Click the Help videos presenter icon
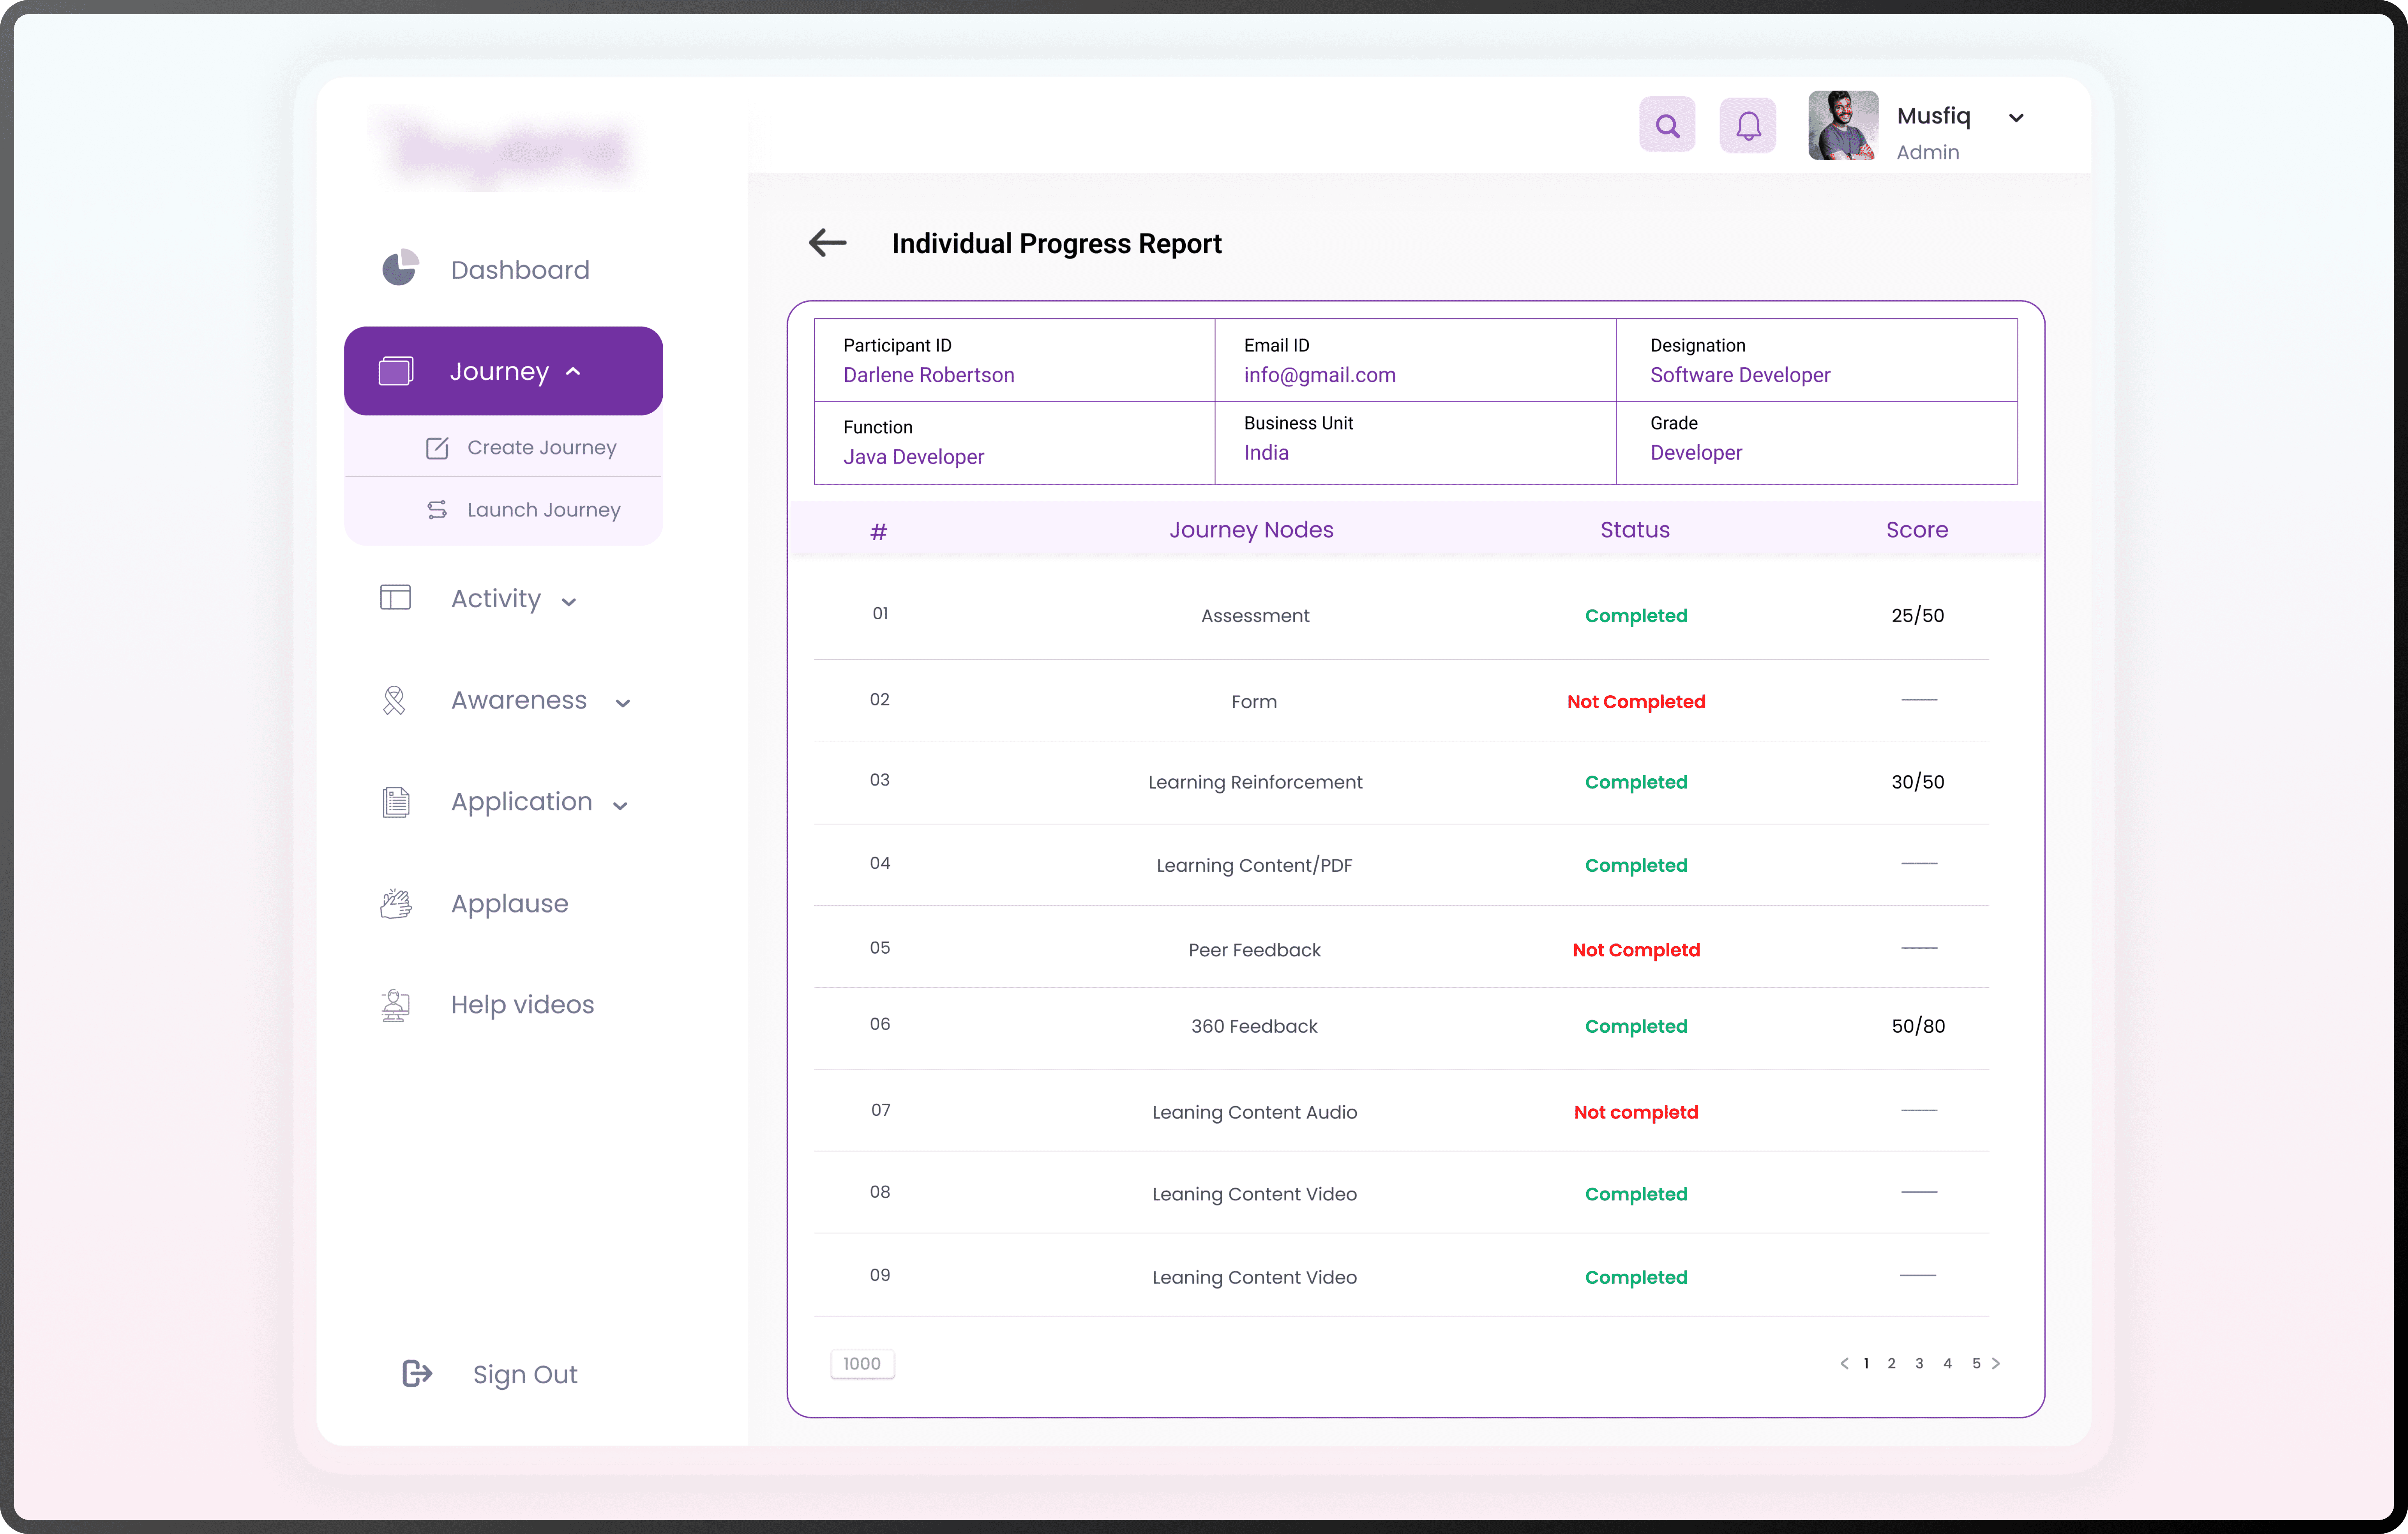Viewport: 2408px width, 1534px height. 396,1005
